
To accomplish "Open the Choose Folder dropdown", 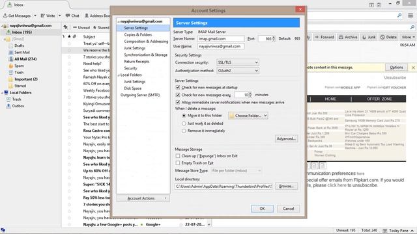I will point(248,116).
